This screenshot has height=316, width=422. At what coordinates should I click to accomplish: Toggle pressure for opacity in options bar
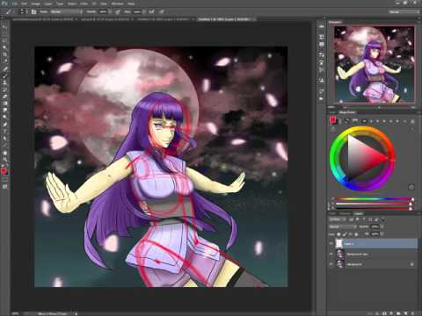(x=117, y=11)
